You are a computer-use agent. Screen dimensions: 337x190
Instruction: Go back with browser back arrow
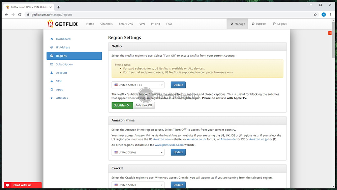tap(6, 15)
